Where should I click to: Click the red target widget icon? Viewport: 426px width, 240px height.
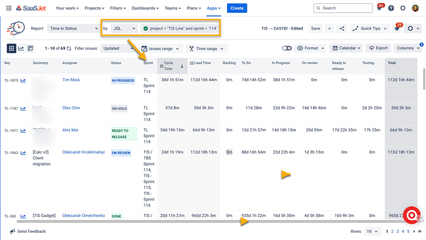(x=412, y=215)
